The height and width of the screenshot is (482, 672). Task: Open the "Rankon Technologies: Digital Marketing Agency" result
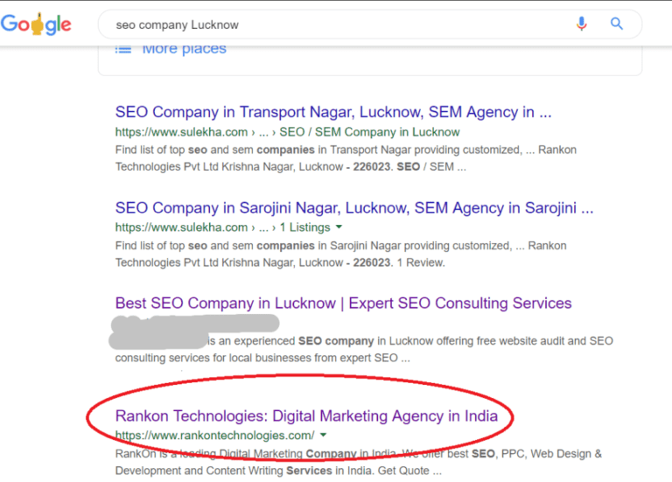306,416
